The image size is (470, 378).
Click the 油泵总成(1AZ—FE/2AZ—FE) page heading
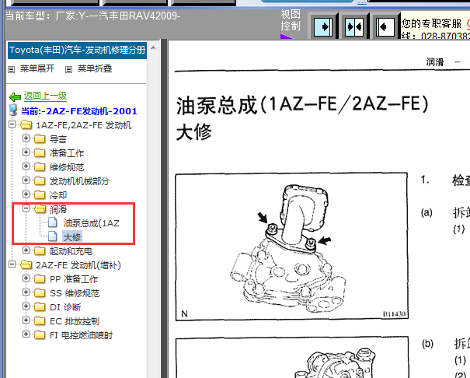[x=303, y=105]
